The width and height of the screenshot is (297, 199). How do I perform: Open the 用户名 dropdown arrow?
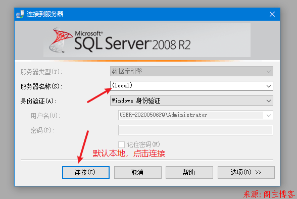pos(268,115)
